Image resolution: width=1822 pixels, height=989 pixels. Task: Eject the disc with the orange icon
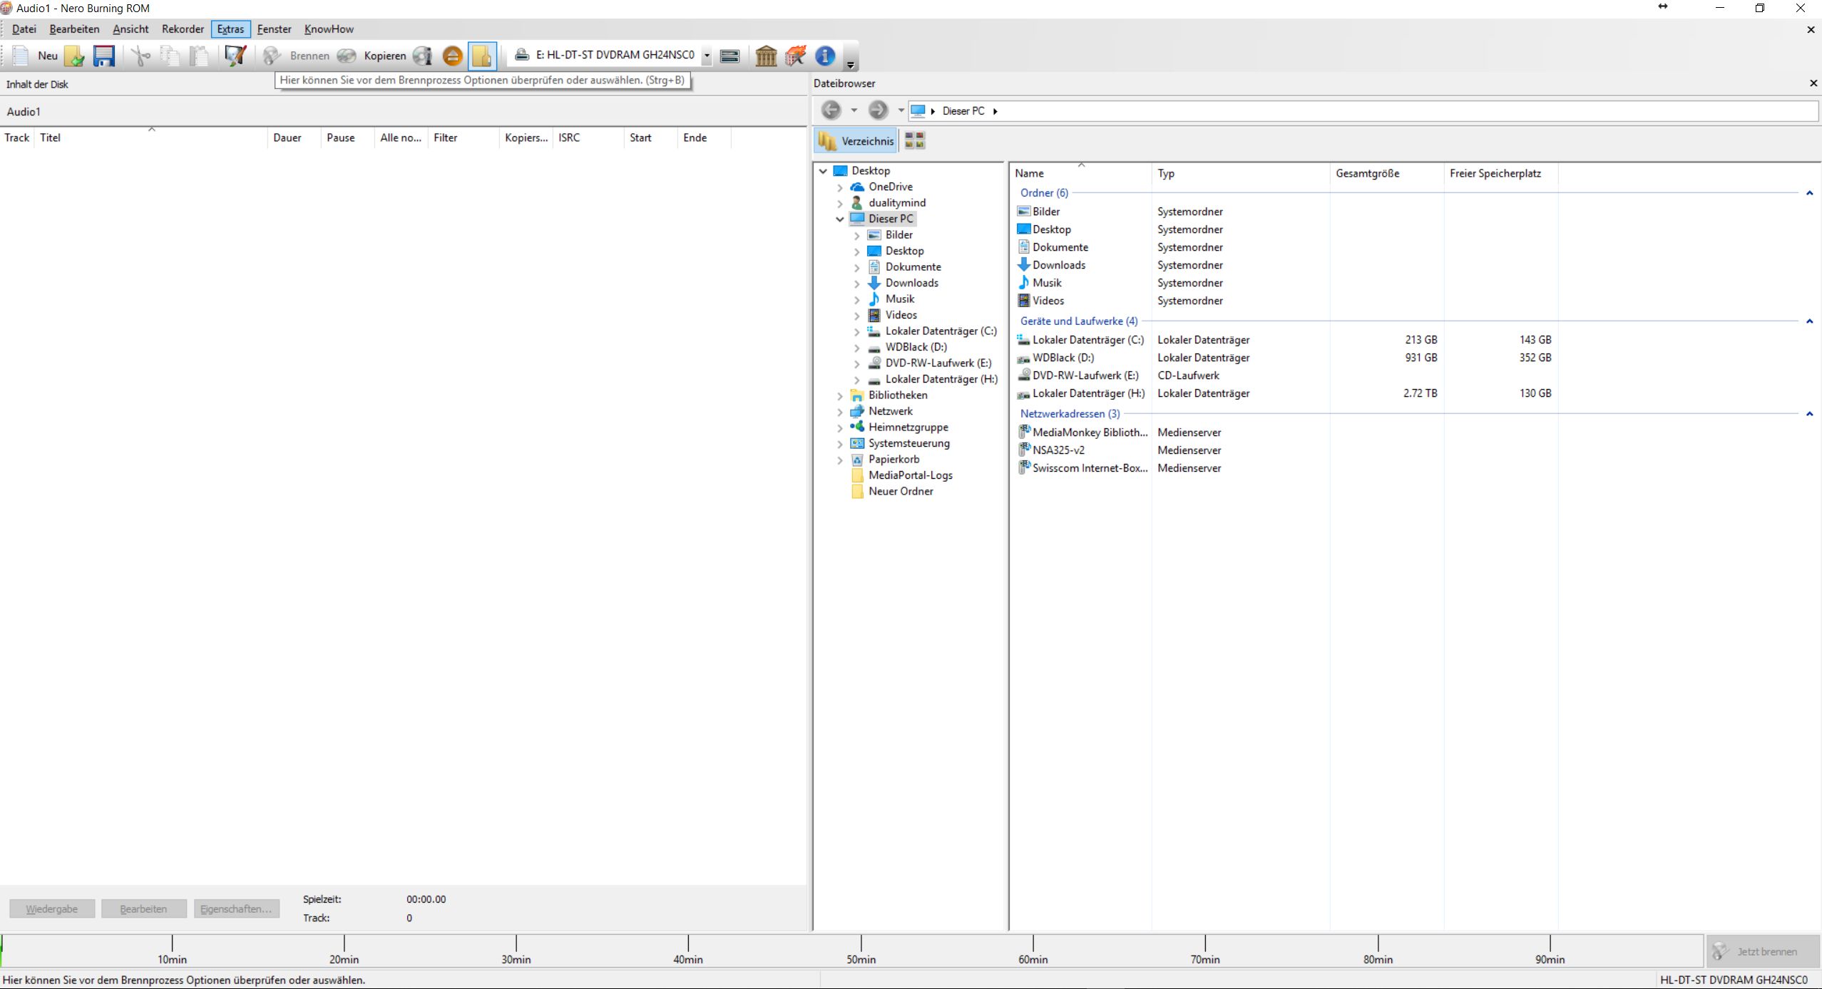click(452, 56)
